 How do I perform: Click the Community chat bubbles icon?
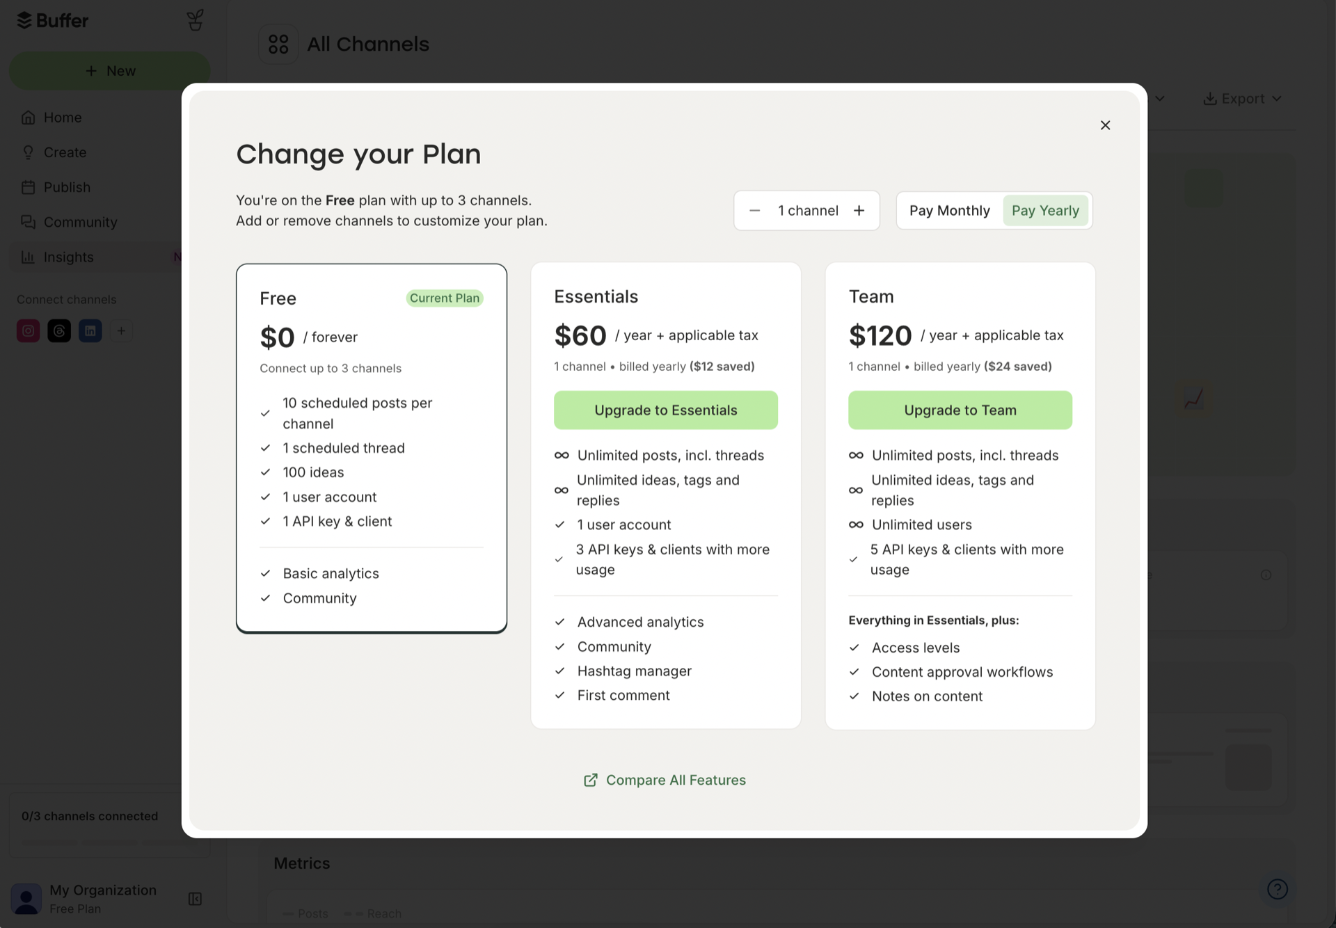(28, 222)
